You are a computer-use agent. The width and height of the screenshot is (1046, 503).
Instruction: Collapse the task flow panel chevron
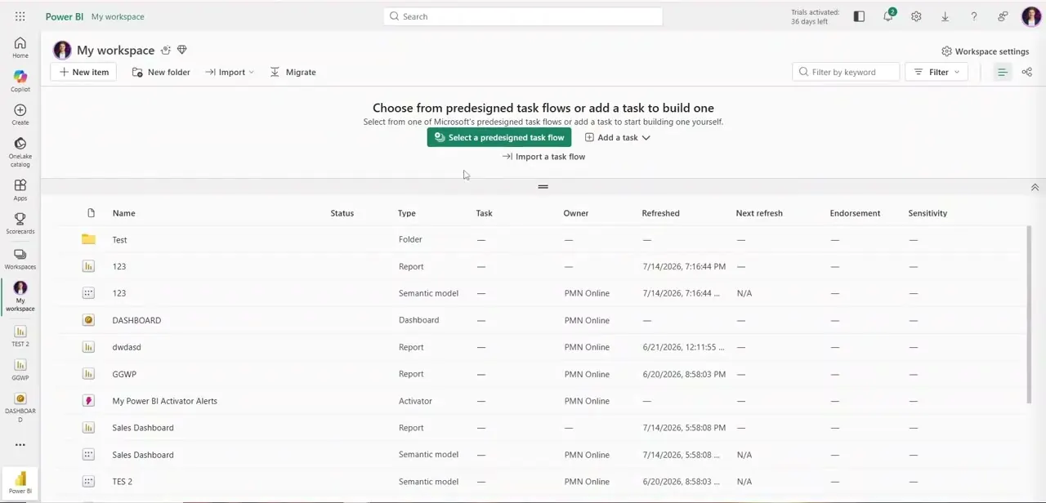[x=1035, y=188]
